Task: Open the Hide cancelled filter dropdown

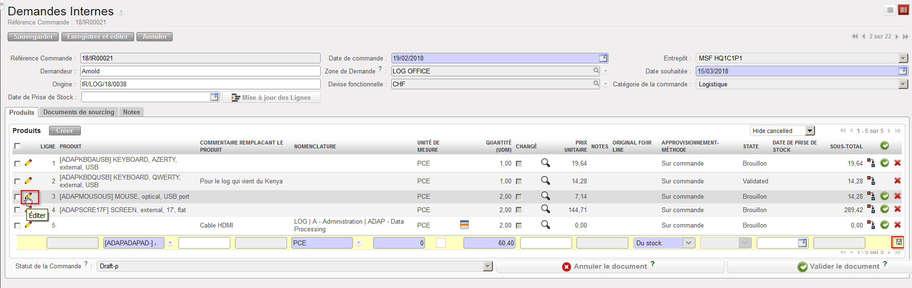Action: coord(810,131)
